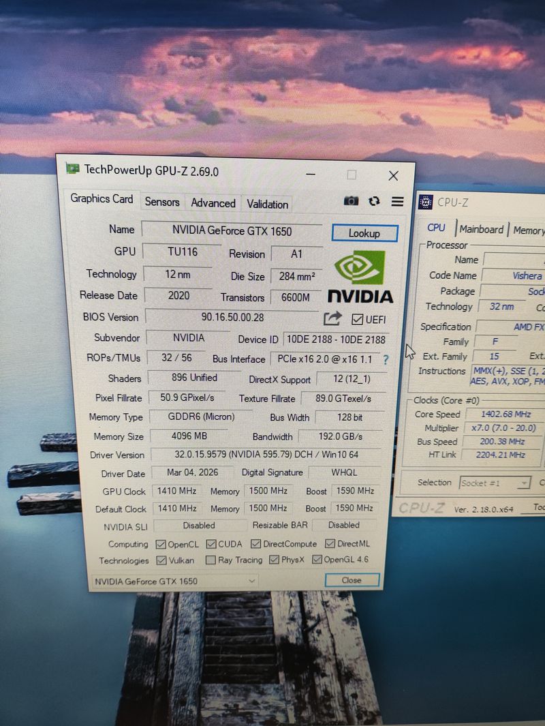Open the CPU-Z Socket #1 selection dropdown
Image resolution: width=545 pixels, height=726 pixels.
point(495,483)
